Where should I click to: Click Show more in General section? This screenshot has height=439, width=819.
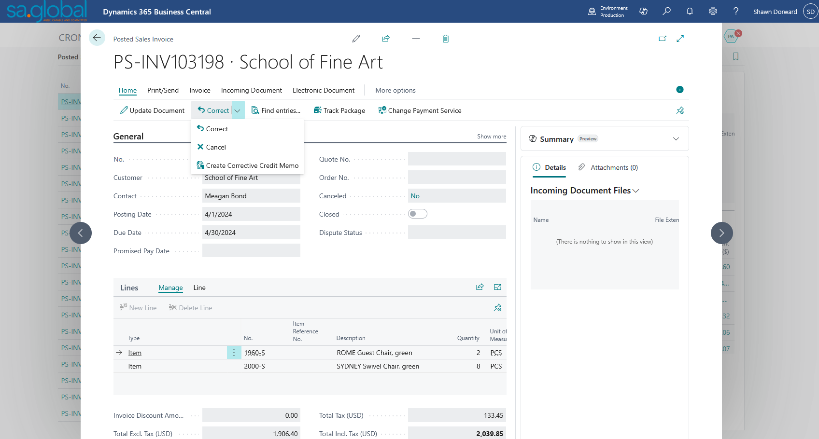click(x=491, y=137)
